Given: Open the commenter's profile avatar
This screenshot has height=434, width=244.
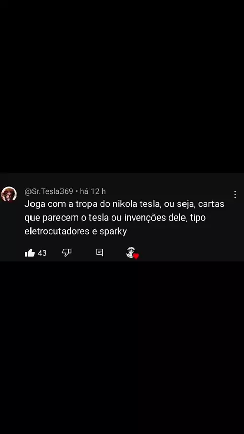Looking at the screenshot, I should coord(9,194).
